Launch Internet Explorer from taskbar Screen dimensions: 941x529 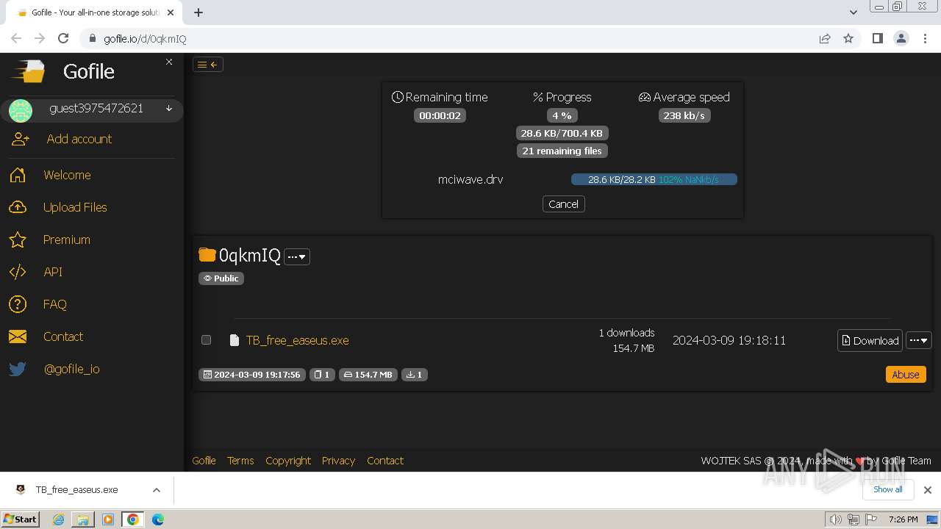point(58,519)
